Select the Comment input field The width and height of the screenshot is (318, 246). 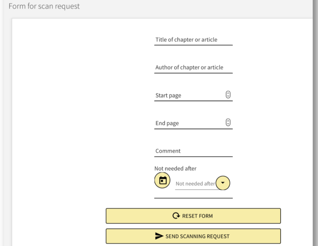point(193,151)
